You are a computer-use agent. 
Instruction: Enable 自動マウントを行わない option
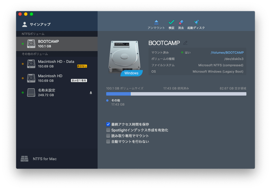pos(108,141)
